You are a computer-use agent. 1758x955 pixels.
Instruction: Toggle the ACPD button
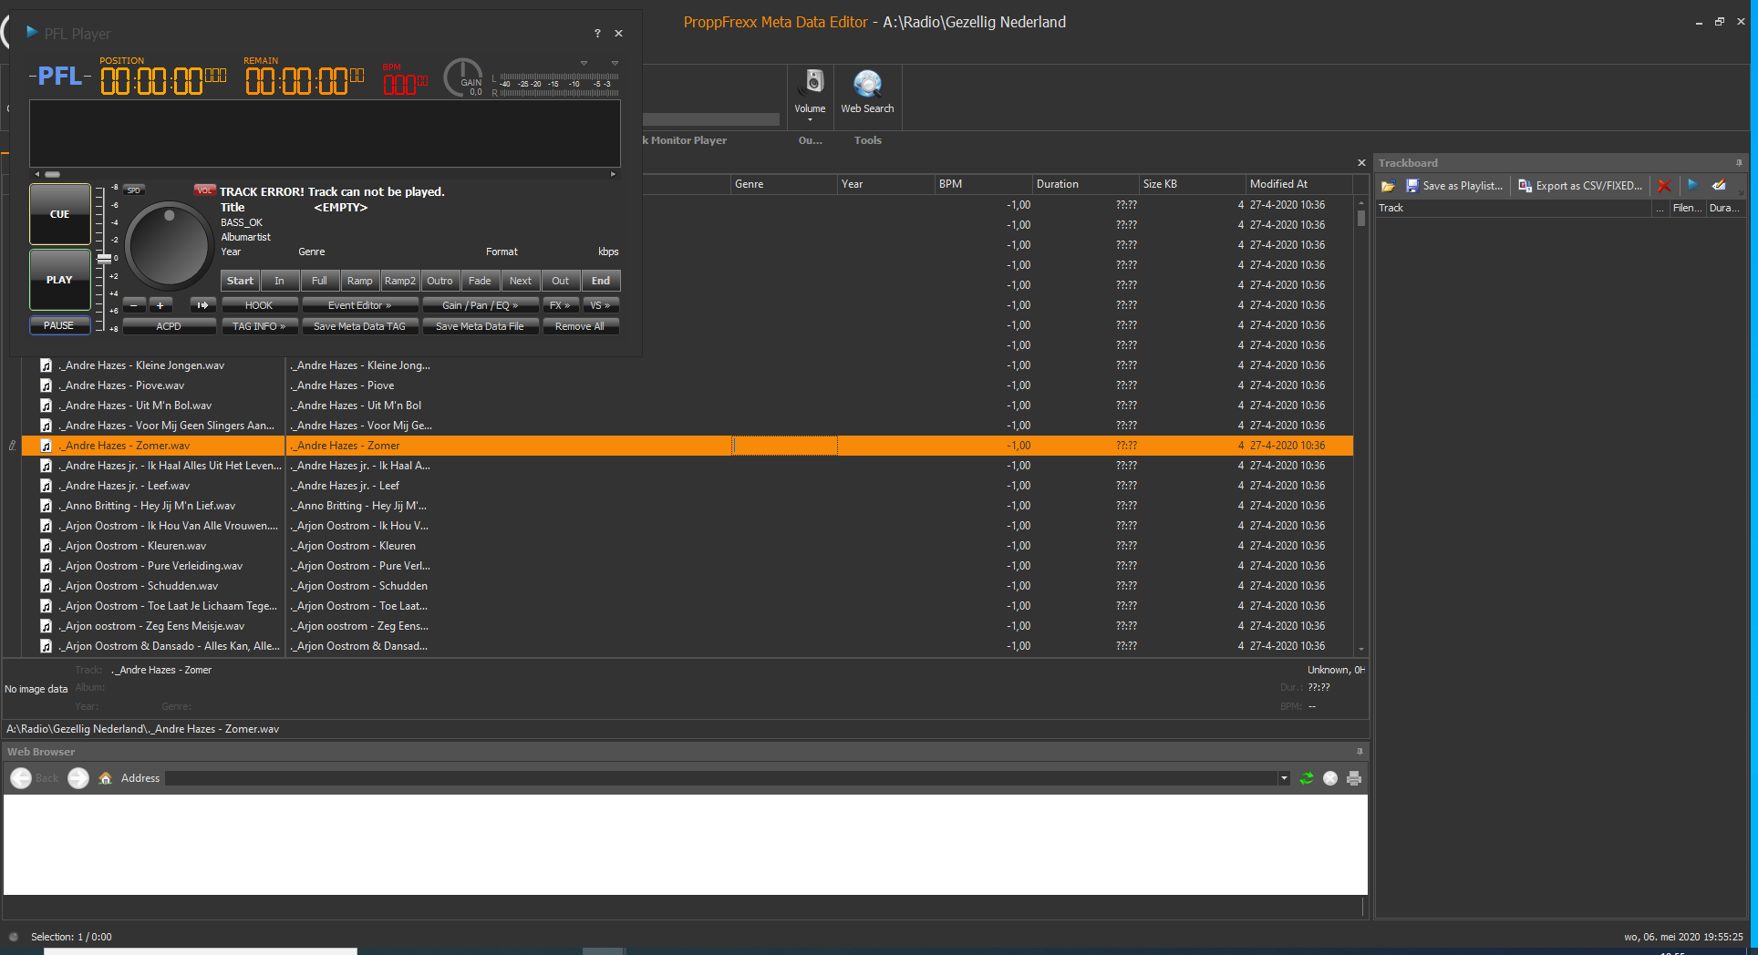169,326
